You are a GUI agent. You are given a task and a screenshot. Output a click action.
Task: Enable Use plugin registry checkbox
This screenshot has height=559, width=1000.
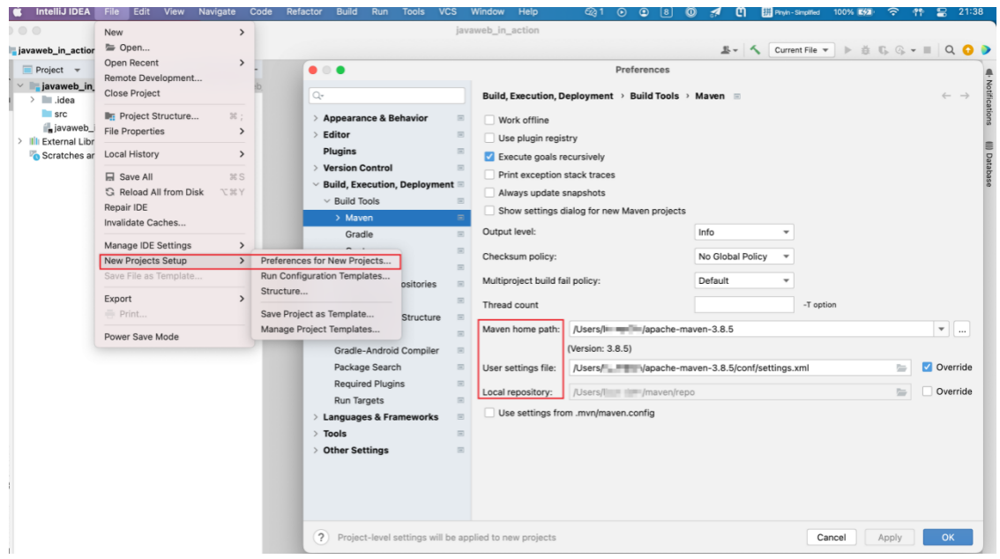[489, 138]
